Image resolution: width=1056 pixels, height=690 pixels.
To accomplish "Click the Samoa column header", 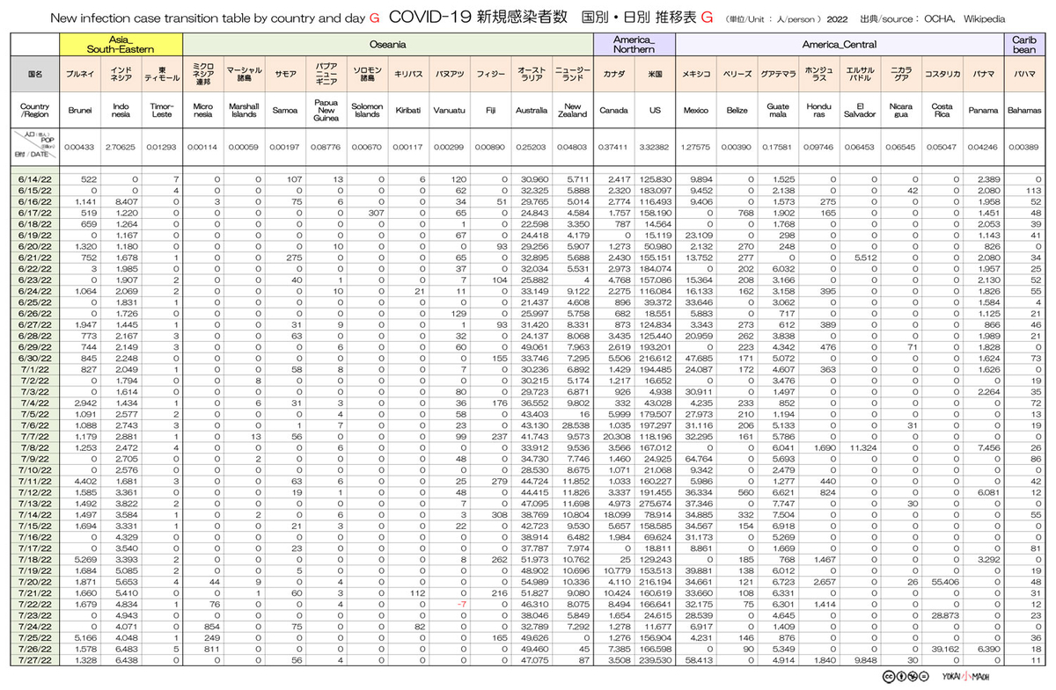I will (x=285, y=112).
